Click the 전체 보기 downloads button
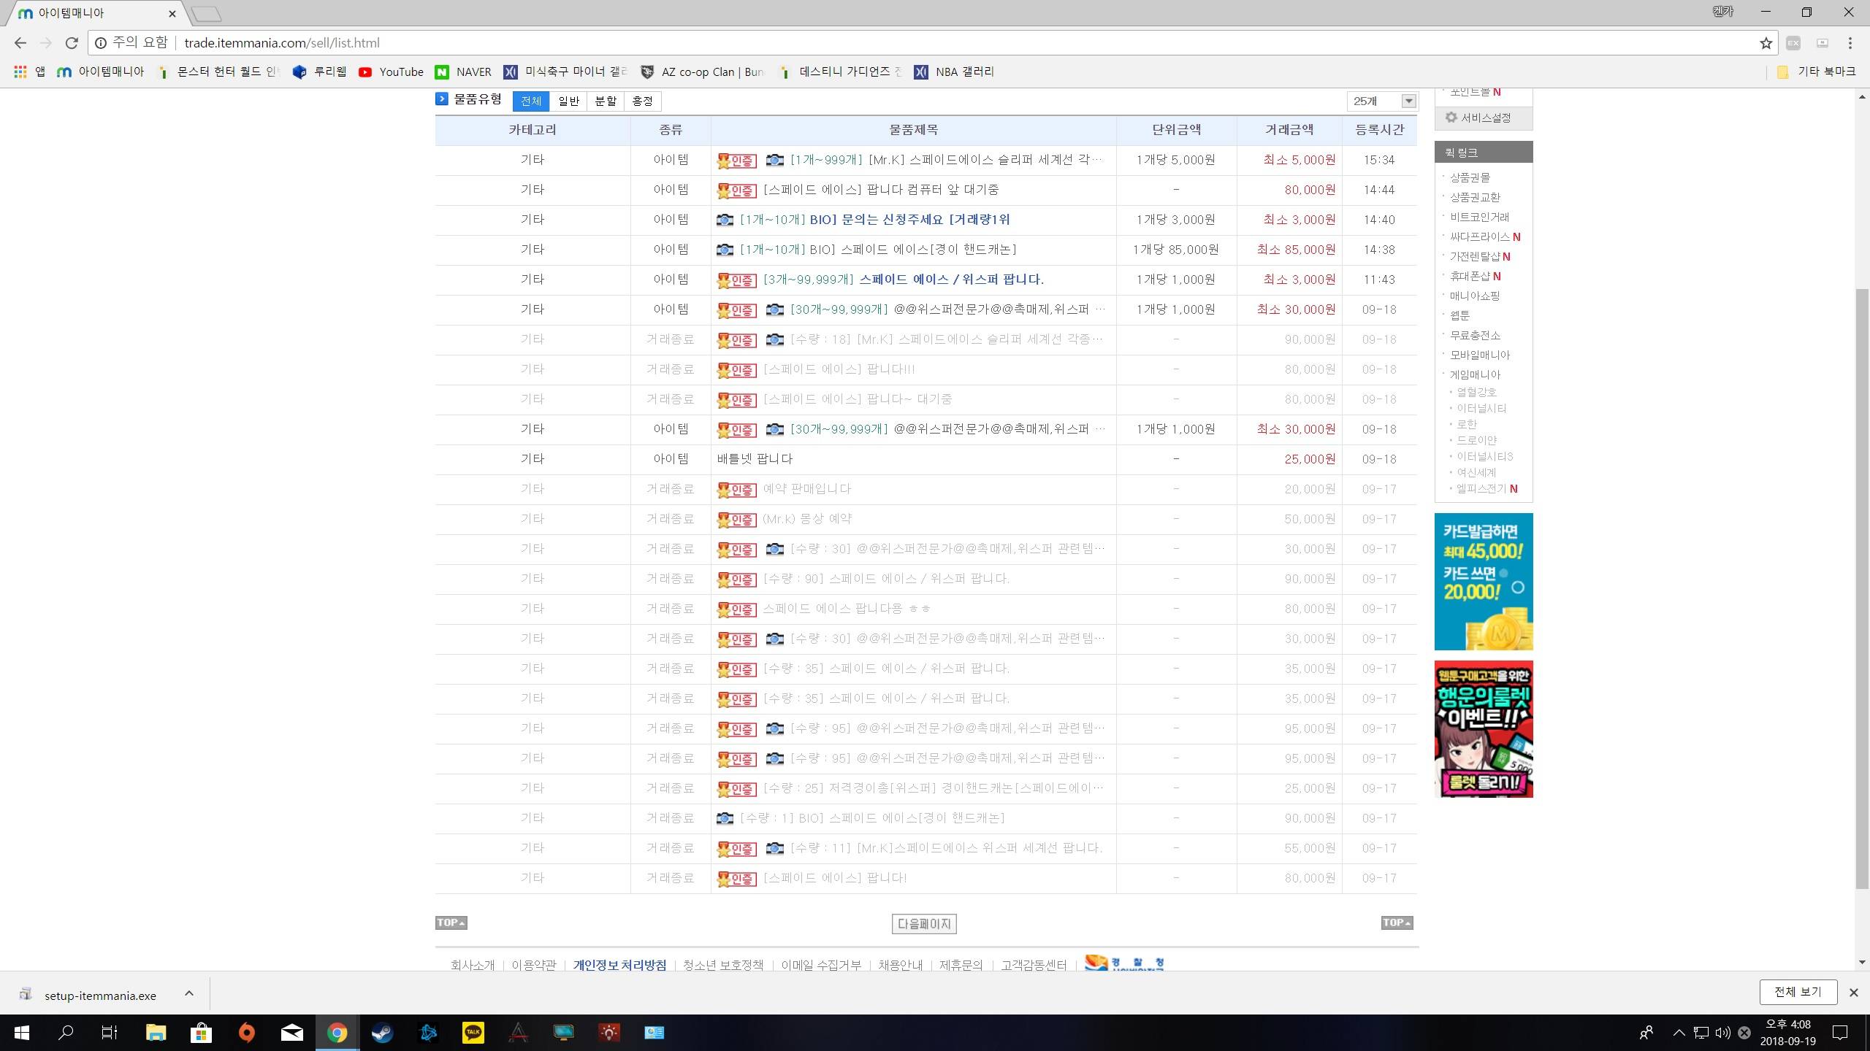The height and width of the screenshot is (1051, 1870). [1797, 992]
